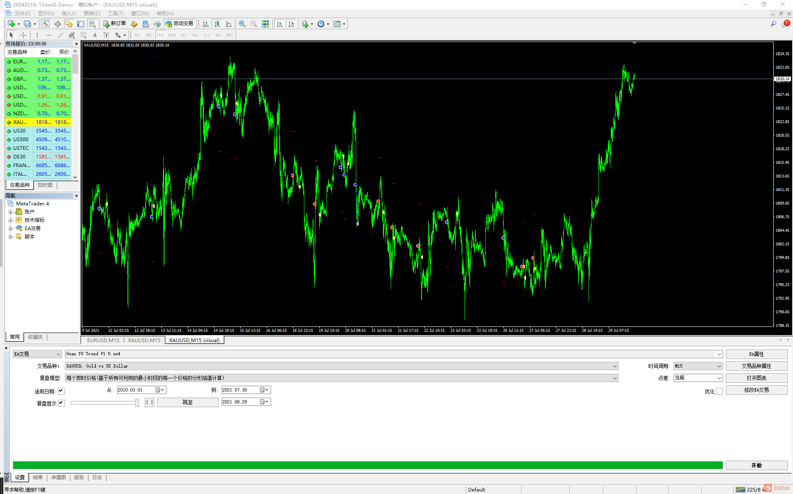
Task: Select the H1 timeframe button
Action: click(183, 35)
